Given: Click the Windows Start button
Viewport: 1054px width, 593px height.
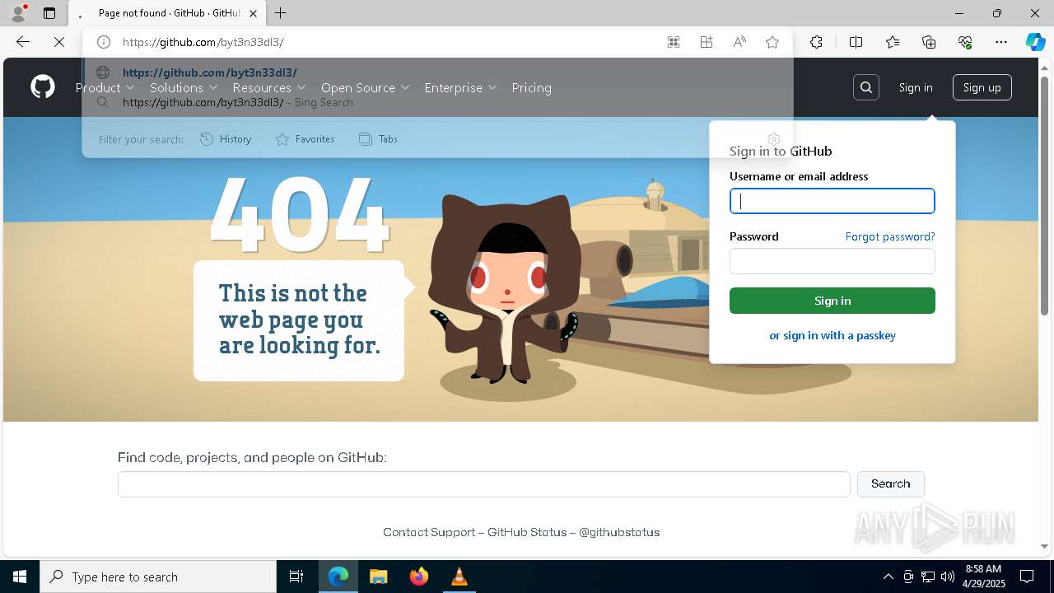Looking at the screenshot, I should [x=20, y=577].
